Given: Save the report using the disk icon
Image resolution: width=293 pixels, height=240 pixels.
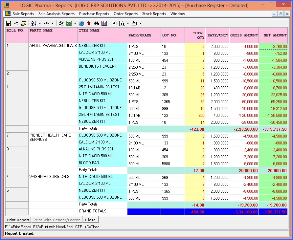Looking at the screenshot, I should pyautogui.click(x=8, y=23).
